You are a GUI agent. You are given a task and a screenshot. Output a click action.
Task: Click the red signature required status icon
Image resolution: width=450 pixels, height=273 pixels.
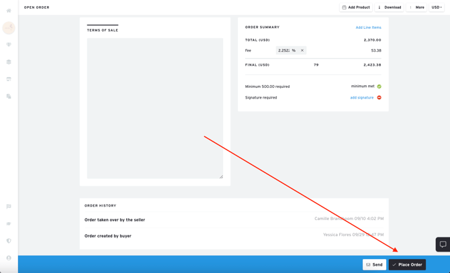(x=379, y=98)
